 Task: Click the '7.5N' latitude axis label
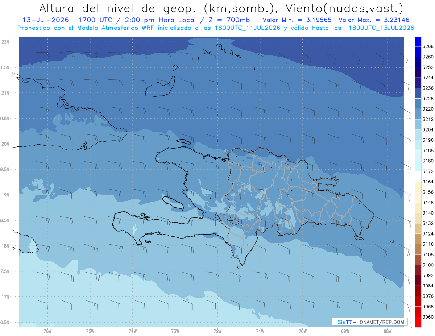pyautogui.click(x=5, y=271)
